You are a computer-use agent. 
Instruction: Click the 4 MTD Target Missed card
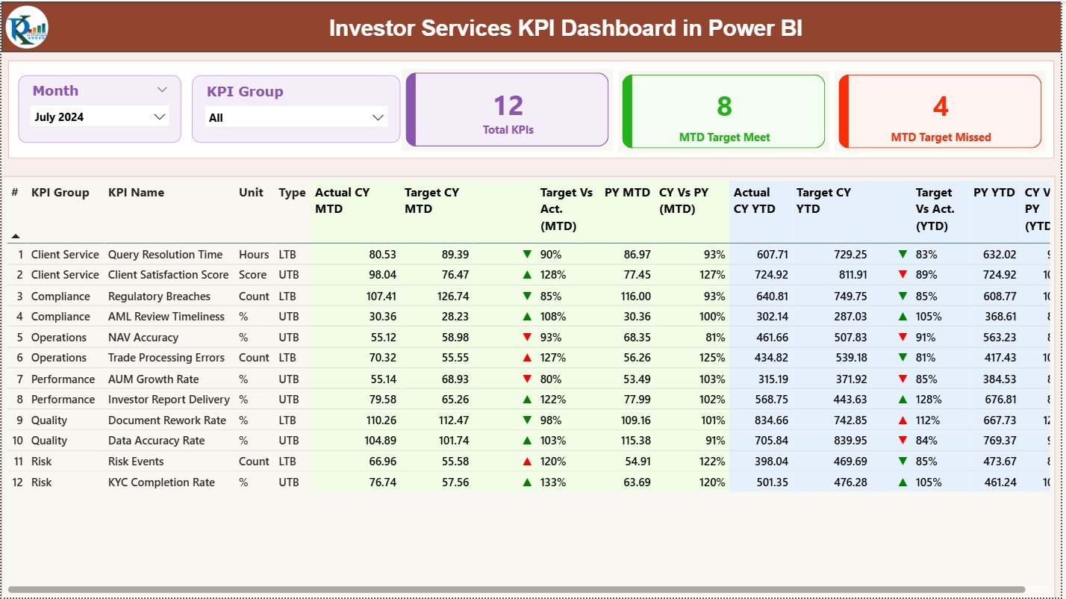point(940,111)
